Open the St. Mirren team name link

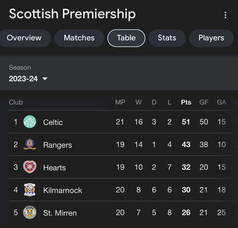pyautogui.click(x=60, y=213)
